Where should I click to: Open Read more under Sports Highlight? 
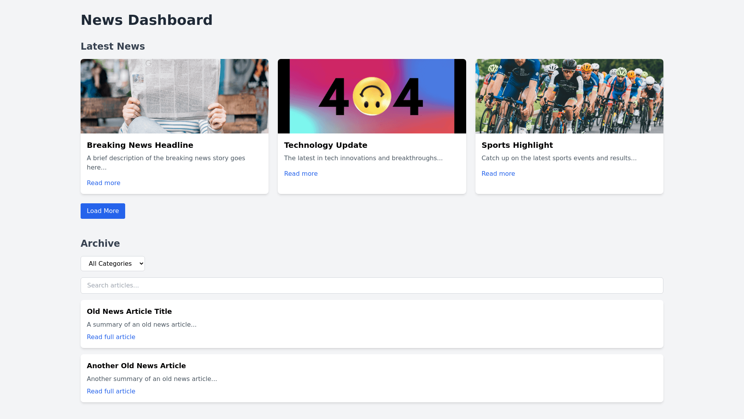[x=498, y=174]
